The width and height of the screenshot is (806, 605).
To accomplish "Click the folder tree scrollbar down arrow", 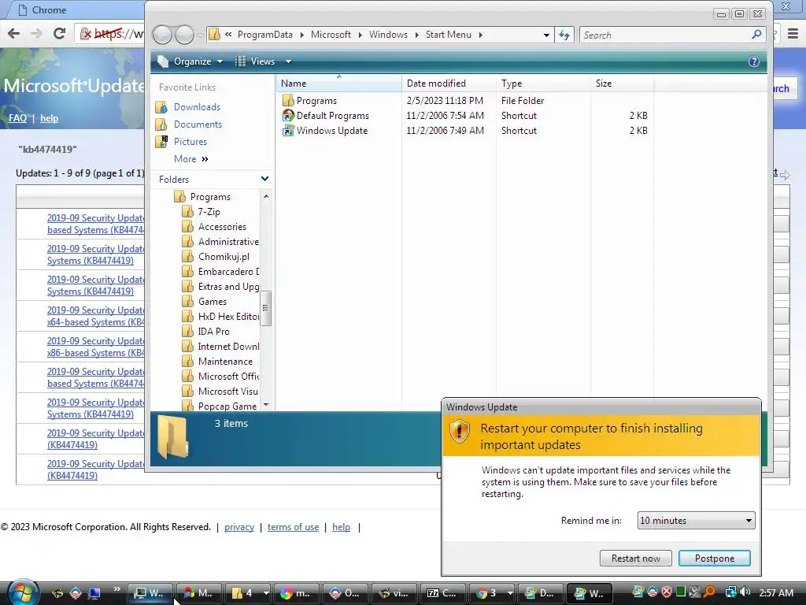I will point(266,405).
